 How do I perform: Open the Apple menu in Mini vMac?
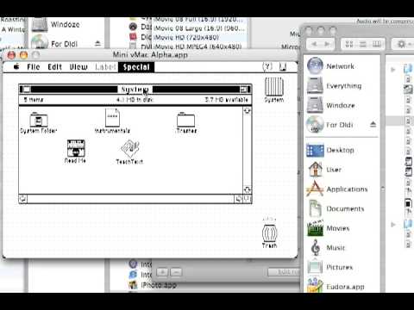click(x=16, y=67)
